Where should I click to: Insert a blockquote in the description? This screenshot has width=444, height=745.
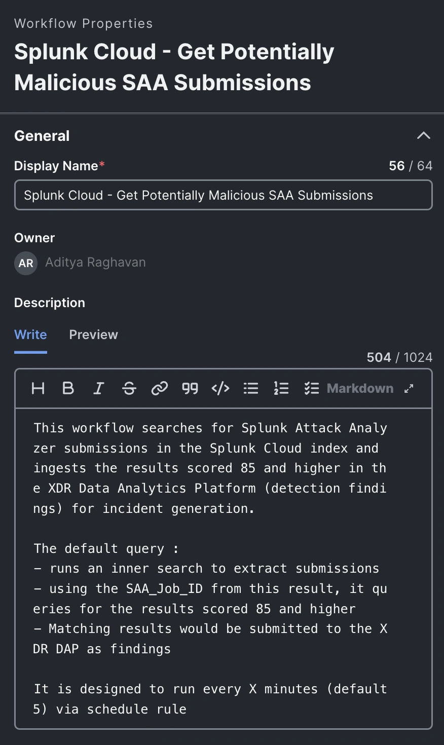[x=190, y=389]
